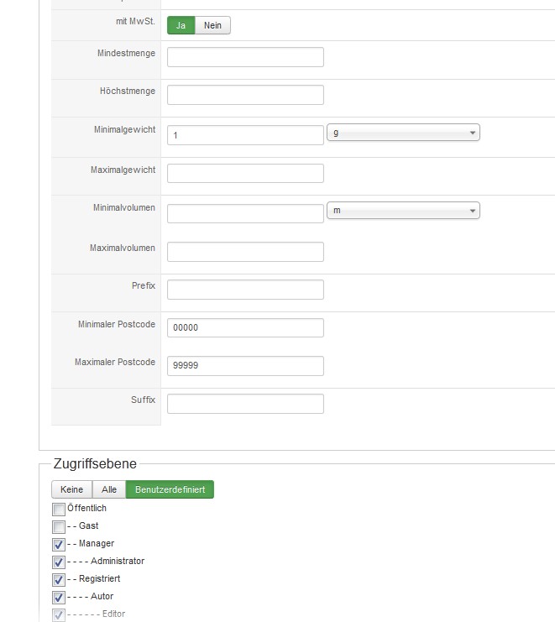Check the Öffentlich checkbox
The width and height of the screenshot is (555, 622).
59,509
